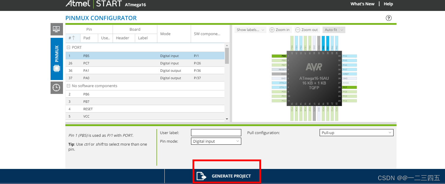Select XTAL1 pin on chip diagram
Viewport: 445px width, 184px height.
click(x=279, y=87)
